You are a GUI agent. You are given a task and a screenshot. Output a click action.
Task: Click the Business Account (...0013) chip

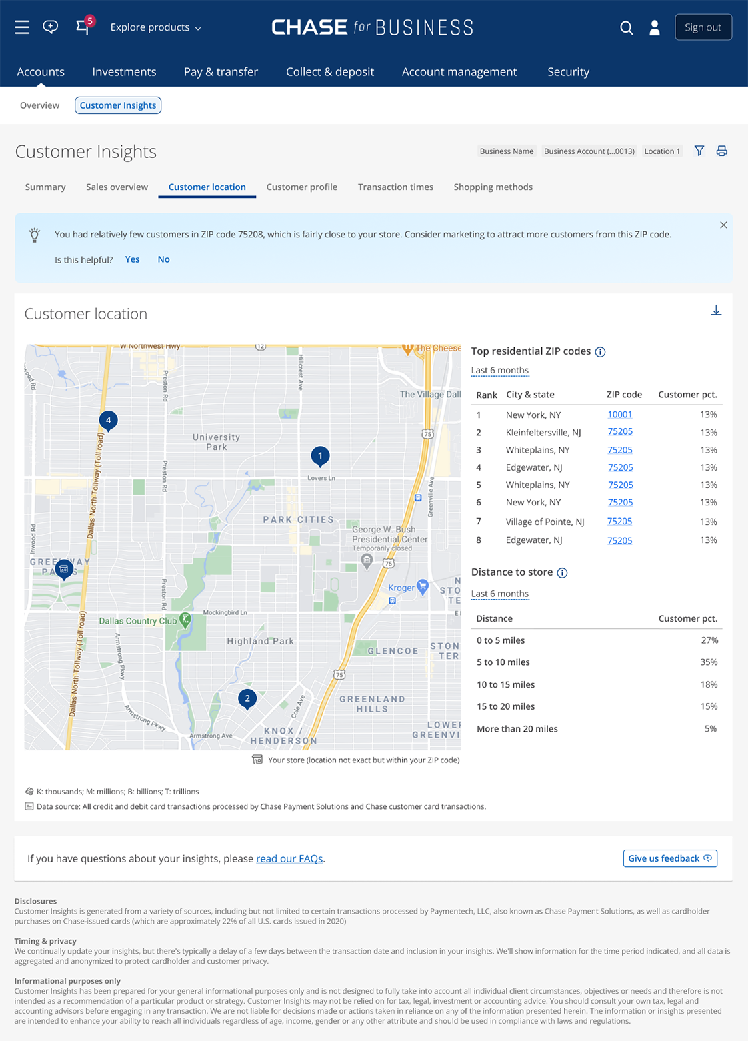589,151
